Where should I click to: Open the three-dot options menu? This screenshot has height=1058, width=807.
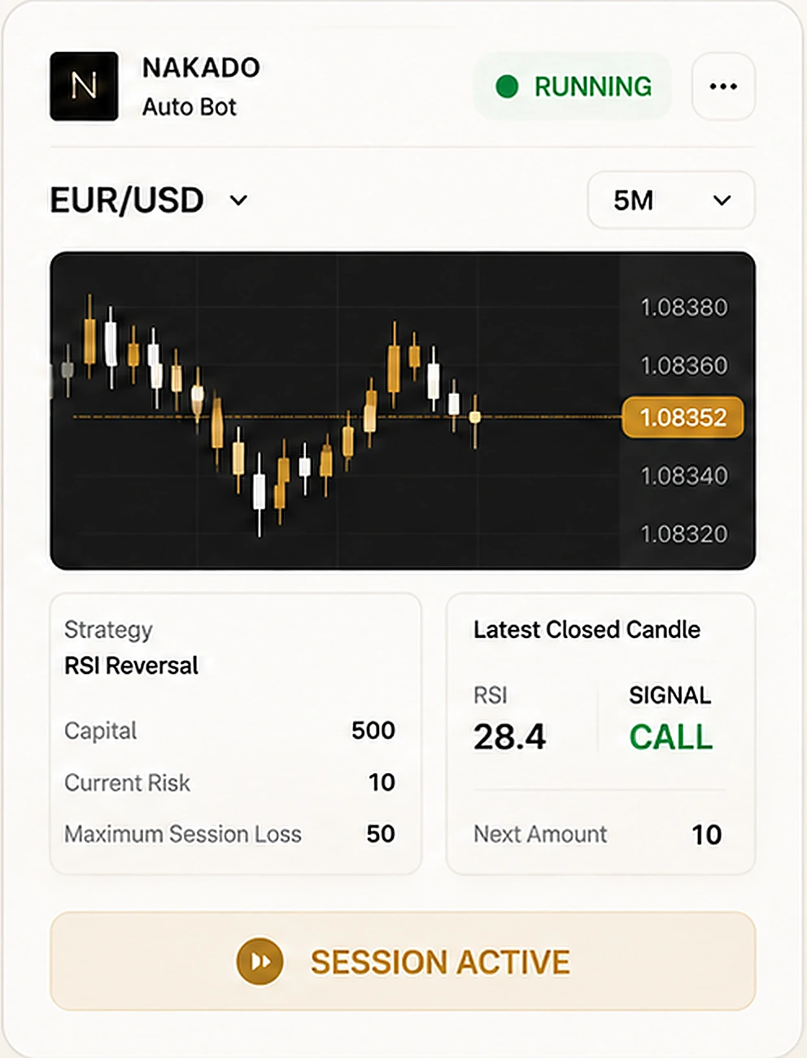tap(723, 86)
